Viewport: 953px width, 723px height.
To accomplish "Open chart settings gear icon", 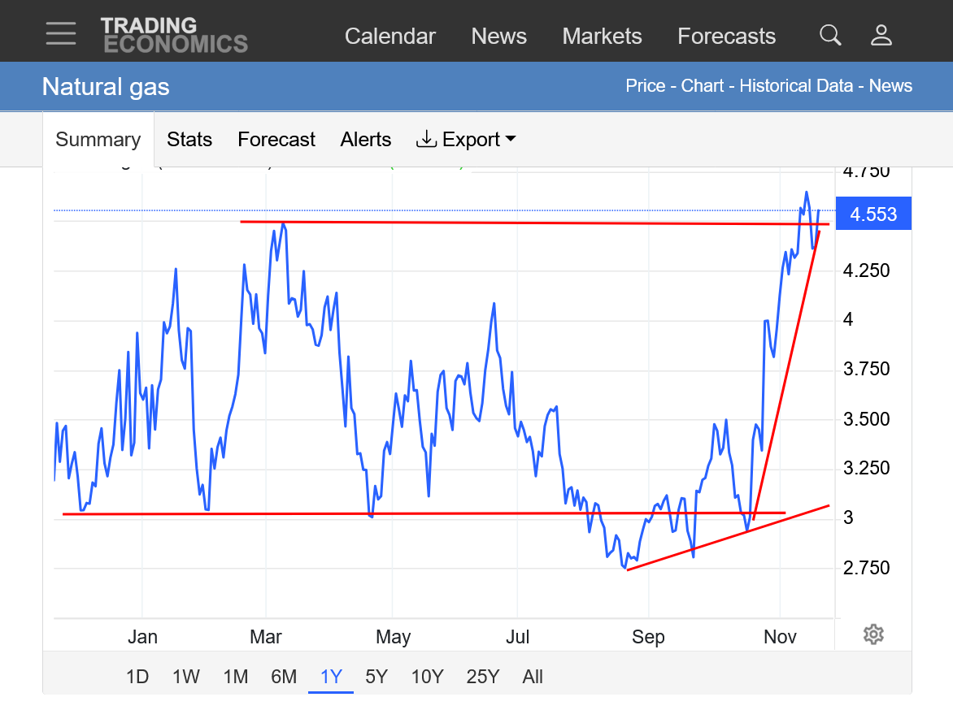I will pos(873,634).
